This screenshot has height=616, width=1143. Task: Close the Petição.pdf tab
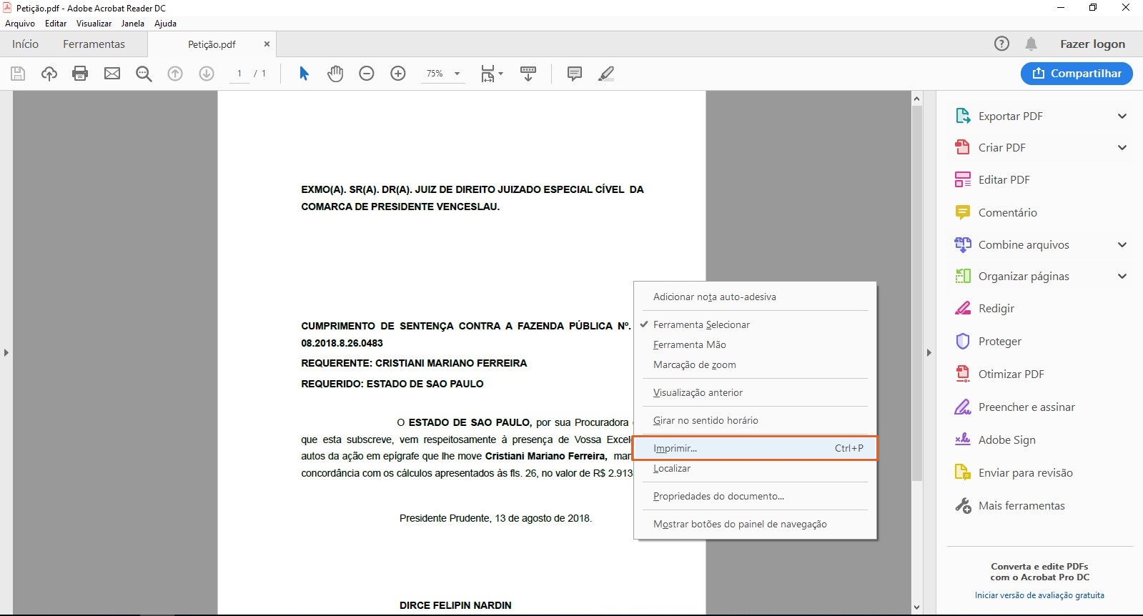(267, 44)
